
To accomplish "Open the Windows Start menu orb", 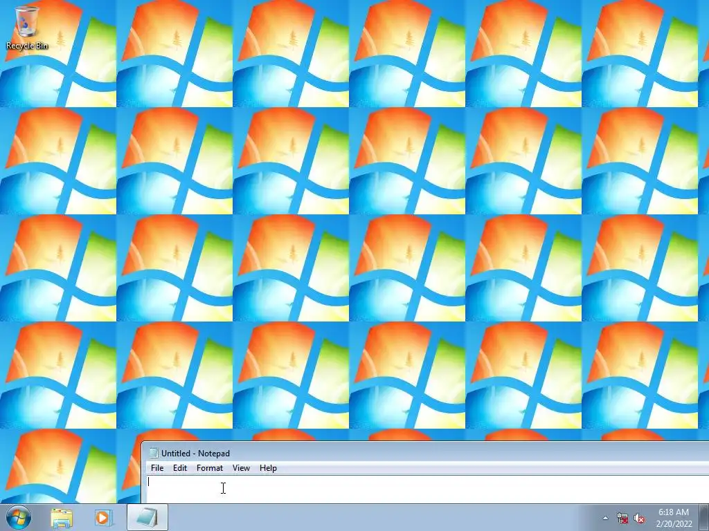I will click(19, 517).
